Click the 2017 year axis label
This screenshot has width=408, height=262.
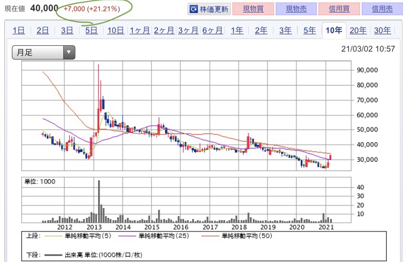[x=210, y=227]
